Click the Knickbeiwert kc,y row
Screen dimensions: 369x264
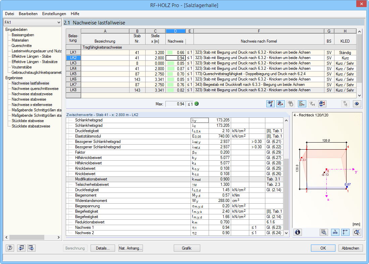pyautogui.click(x=175, y=168)
